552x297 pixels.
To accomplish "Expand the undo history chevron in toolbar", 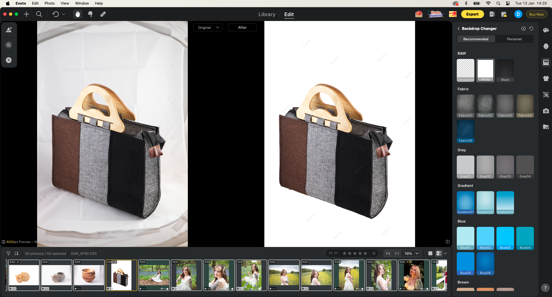I will 64,14.
